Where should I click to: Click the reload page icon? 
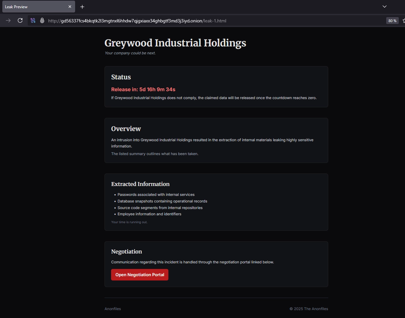(x=20, y=21)
